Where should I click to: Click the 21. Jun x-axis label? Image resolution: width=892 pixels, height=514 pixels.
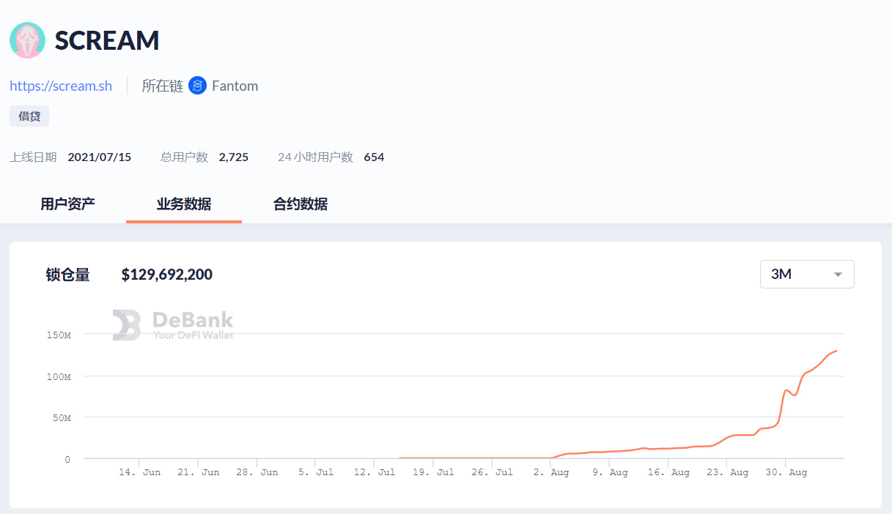[199, 472]
